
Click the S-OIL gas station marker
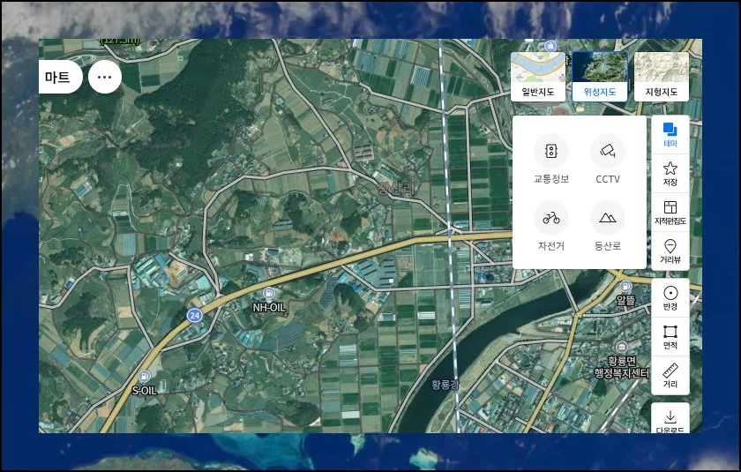click(x=145, y=376)
